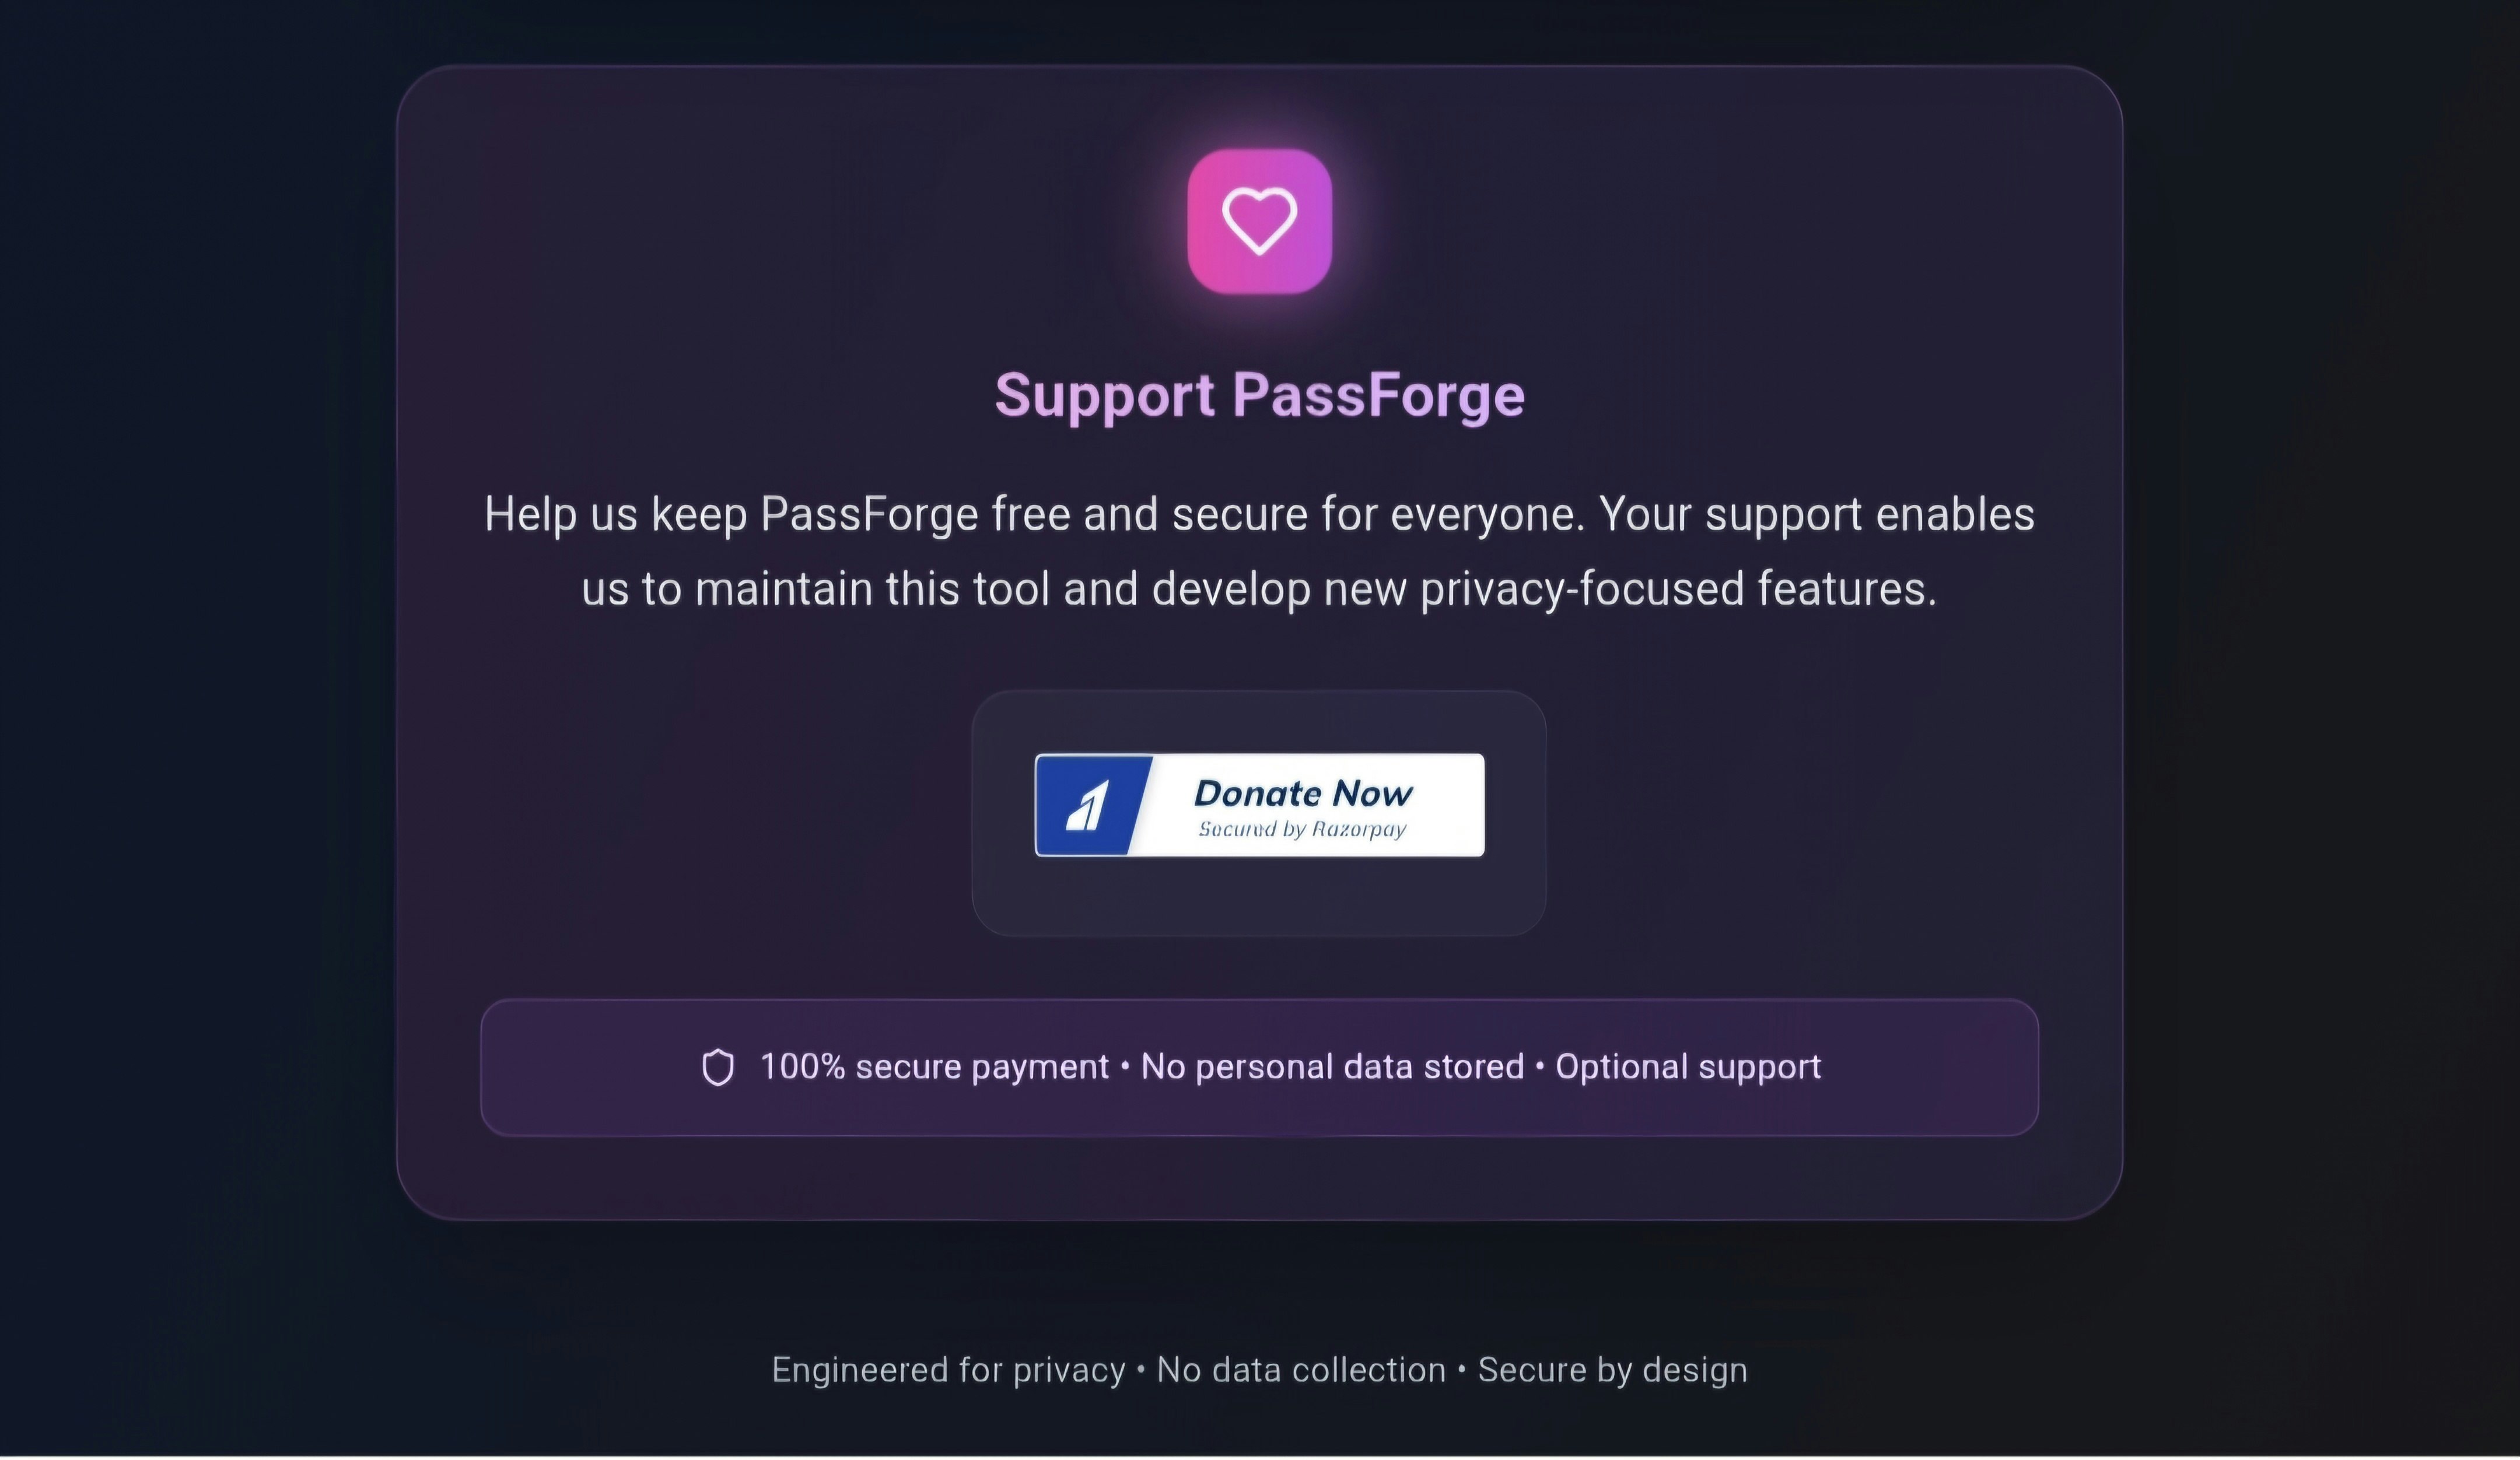The height and width of the screenshot is (1460, 2520).
Task: Click the "Support PassForge" heading
Action: pos(1259,395)
